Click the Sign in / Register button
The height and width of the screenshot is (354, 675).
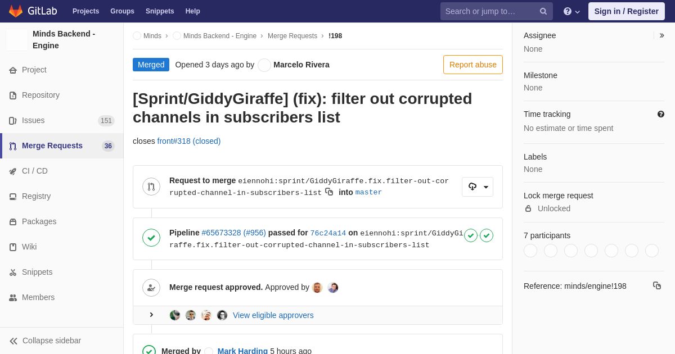tap(627, 11)
